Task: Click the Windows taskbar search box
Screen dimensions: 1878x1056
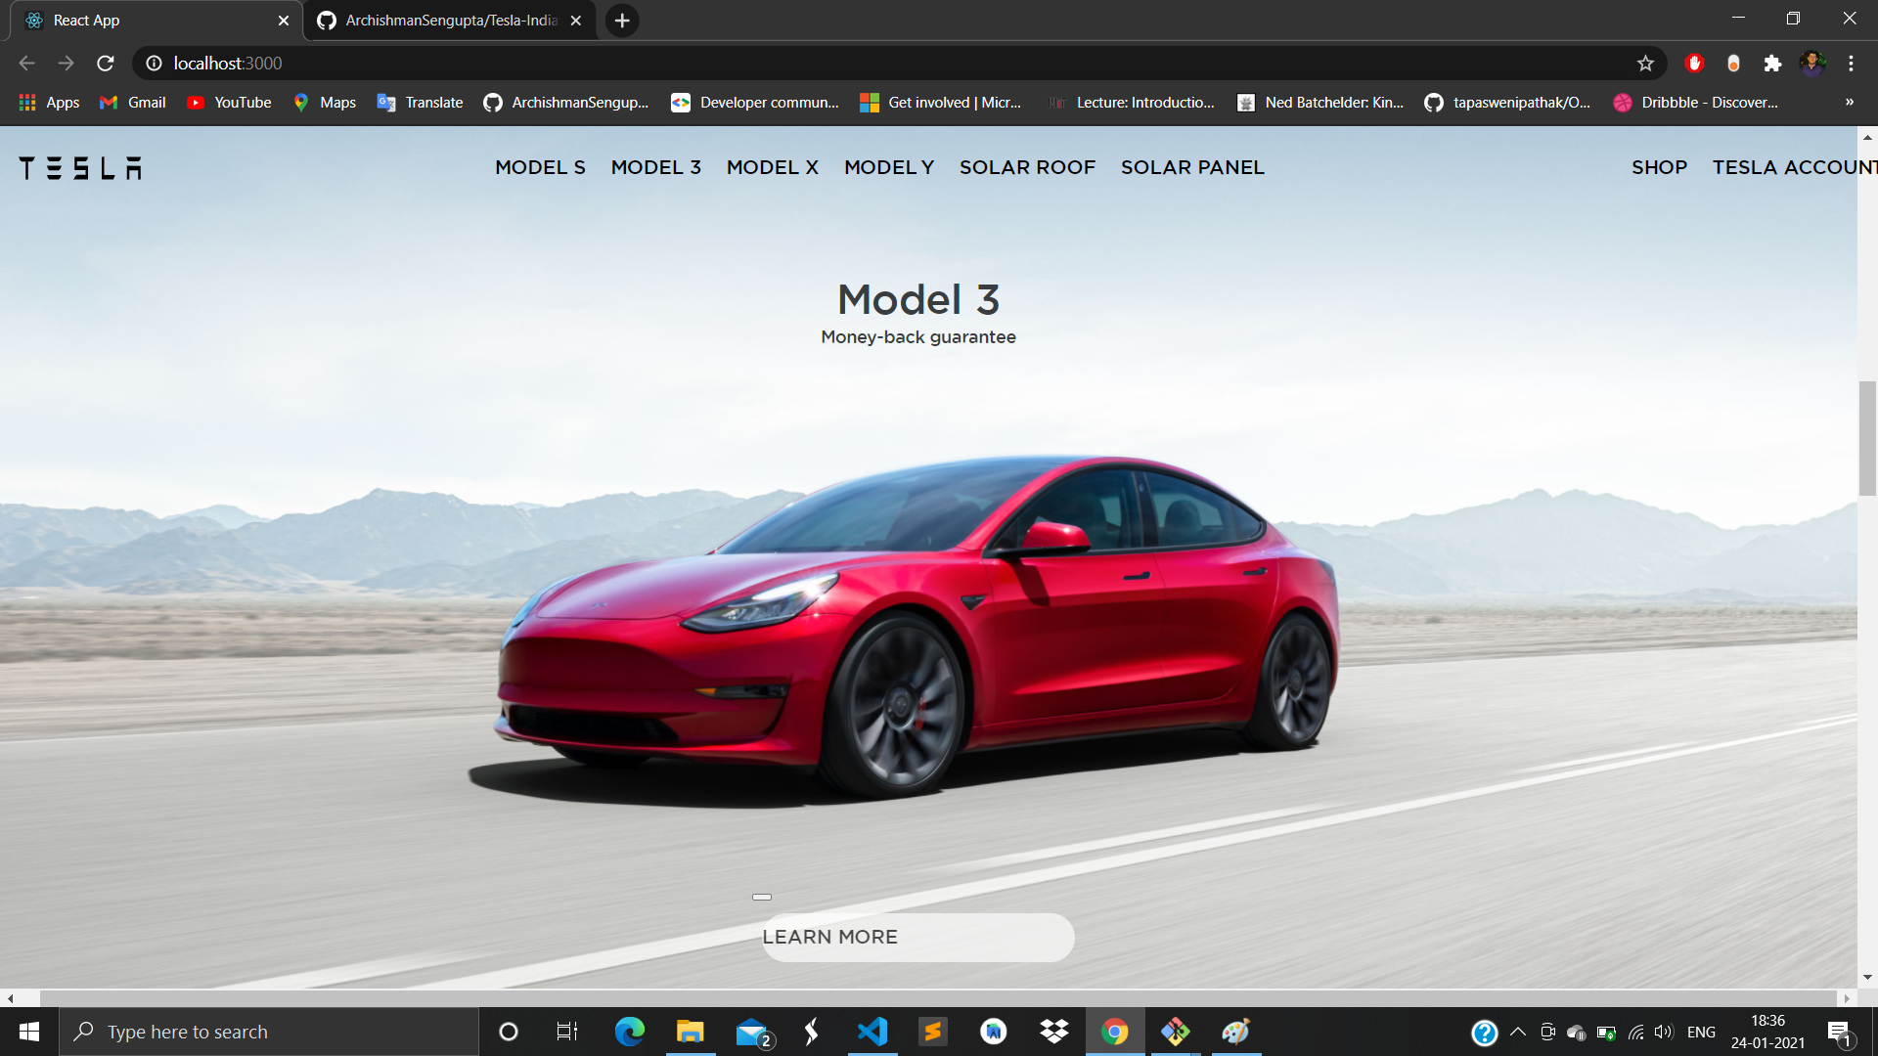Action: [269, 1032]
